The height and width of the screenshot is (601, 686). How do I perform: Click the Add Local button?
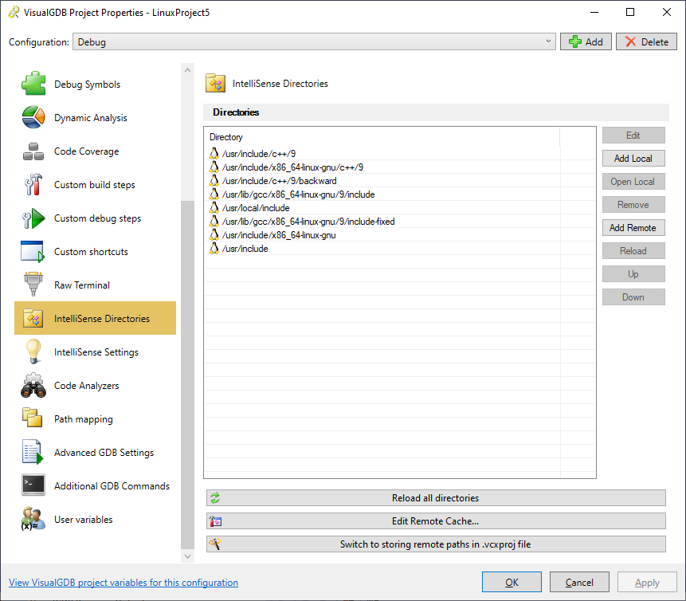[633, 159]
